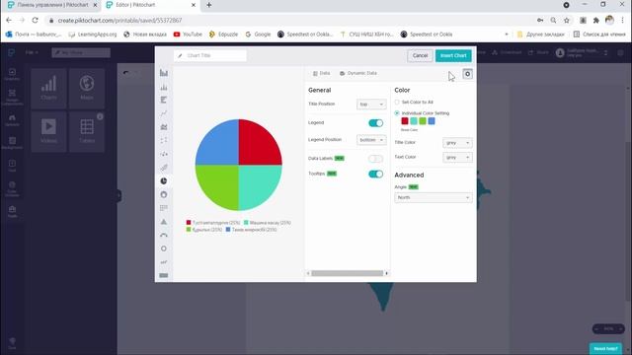Switch to the Dynamic Data tab
632x355 pixels.
(358, 73)
